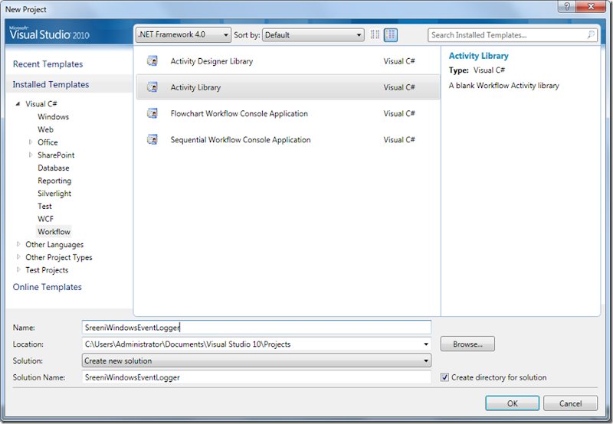Open the .NET Framework 4.0 dropdown

tap(183, 34)
